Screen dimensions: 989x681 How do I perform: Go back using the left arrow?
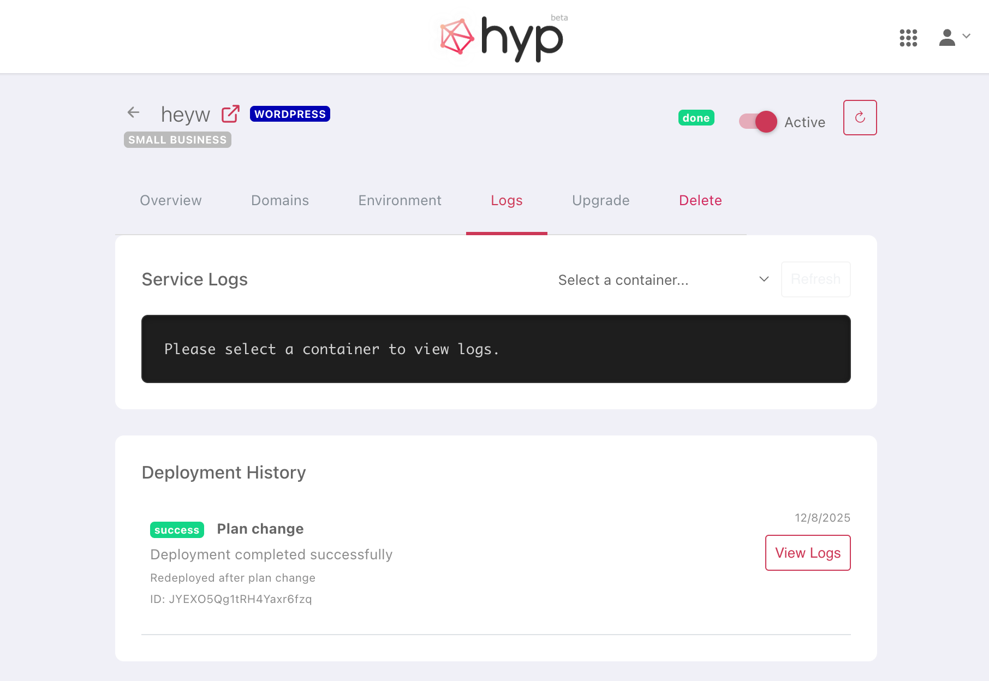133,112
